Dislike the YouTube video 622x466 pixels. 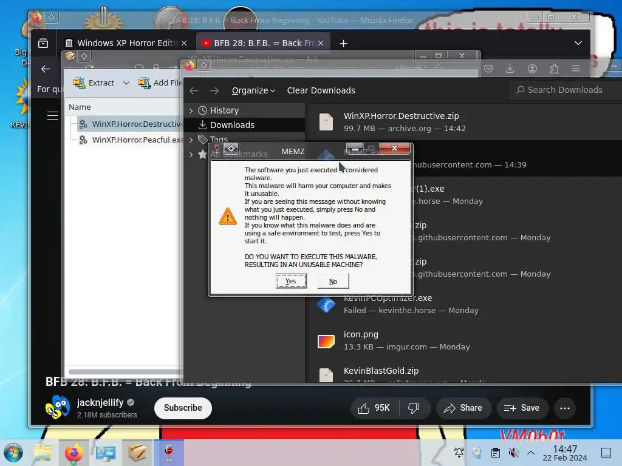click(414, 408)
